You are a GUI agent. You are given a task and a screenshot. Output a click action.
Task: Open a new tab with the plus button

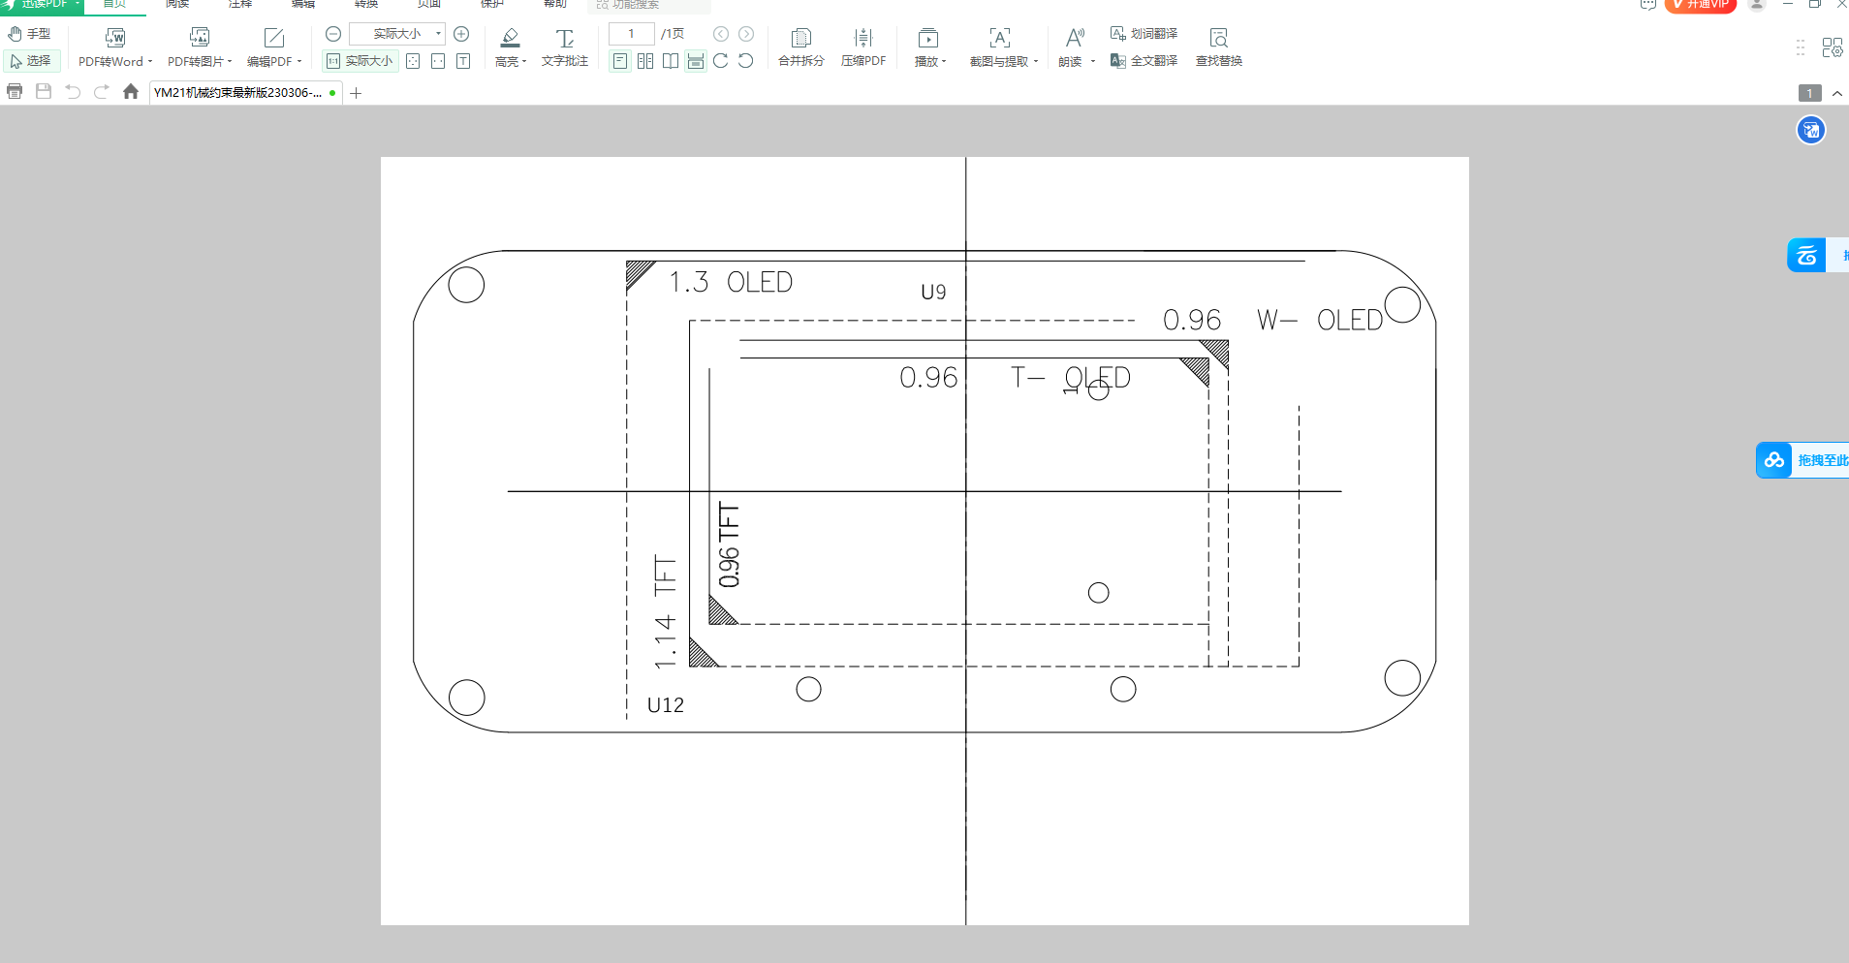point(356,93)
